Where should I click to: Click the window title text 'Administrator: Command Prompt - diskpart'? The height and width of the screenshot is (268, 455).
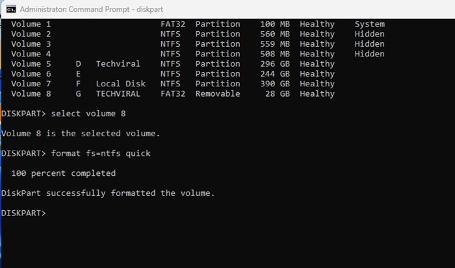(x=92, y=10)
